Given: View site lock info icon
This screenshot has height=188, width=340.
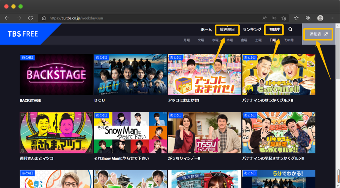Looking at the screenshot, I should point(44,18).
